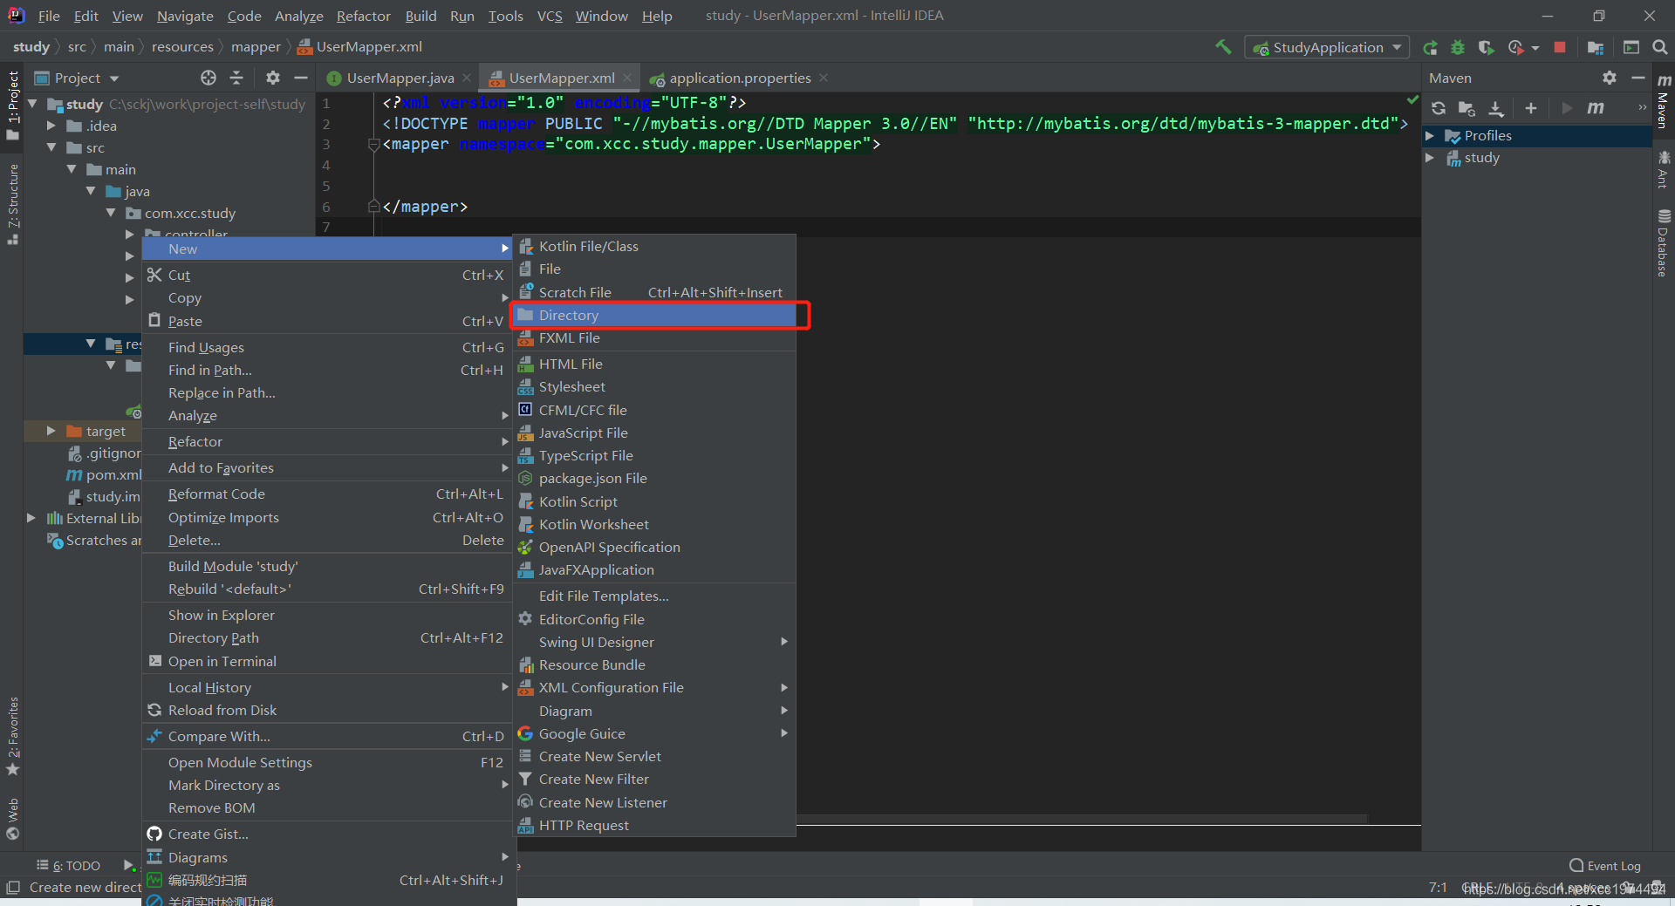Viewport: 1675px width, 906px height.
Task: Execute Maven goal m icon
Action: pyautogui.click(x=1596, y=108)
